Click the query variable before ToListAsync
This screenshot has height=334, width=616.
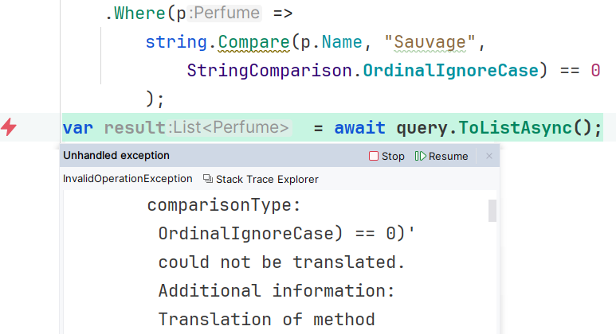point(422,128)
